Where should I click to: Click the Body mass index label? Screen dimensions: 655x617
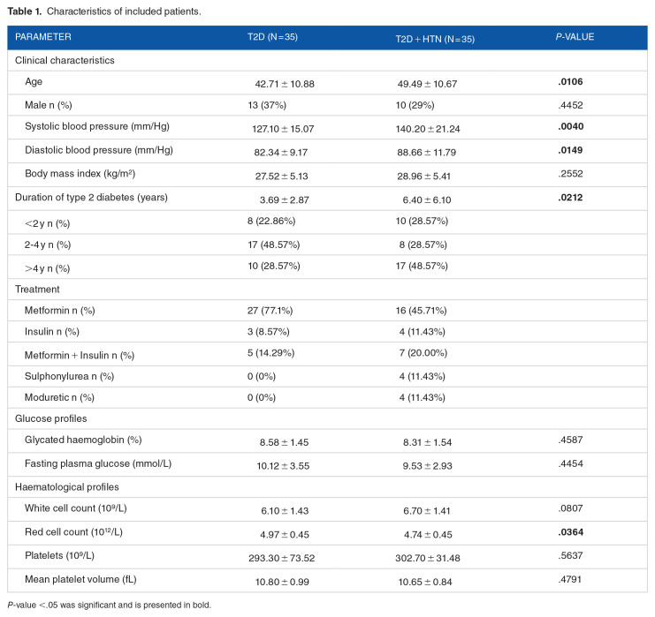coord(80,173)
